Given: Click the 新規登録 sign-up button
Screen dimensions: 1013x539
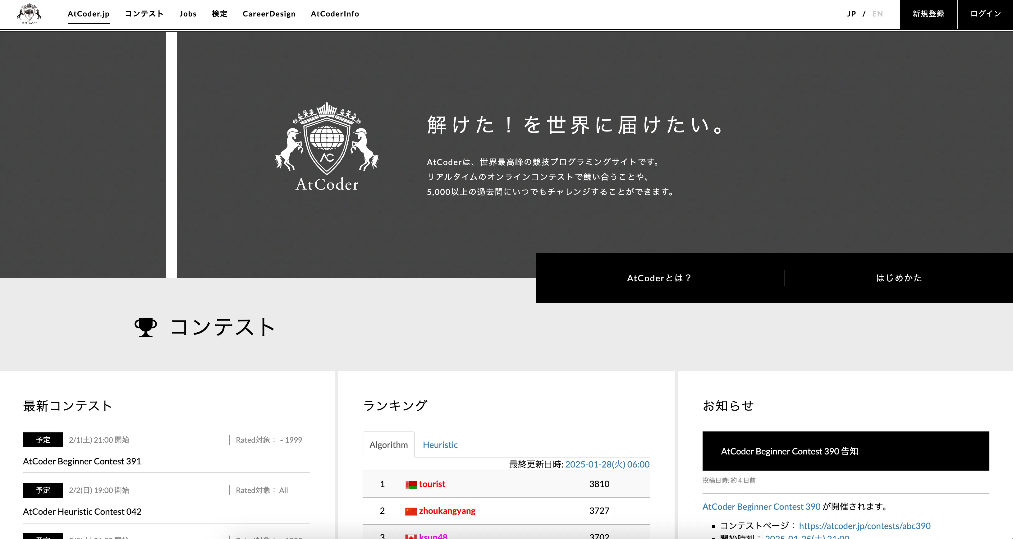Looking at the screenshot, I should [928, 15].
